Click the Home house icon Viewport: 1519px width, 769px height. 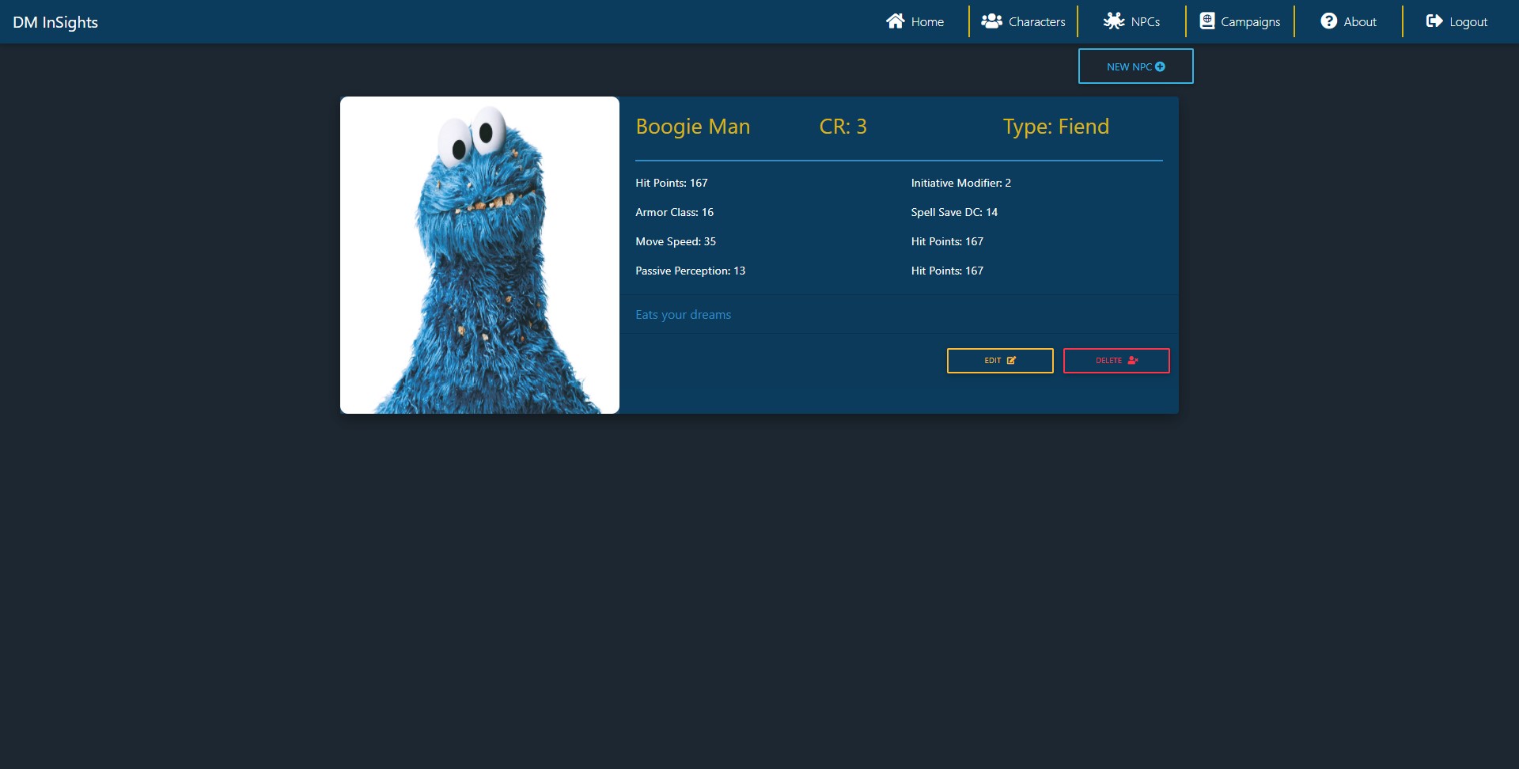895,21
